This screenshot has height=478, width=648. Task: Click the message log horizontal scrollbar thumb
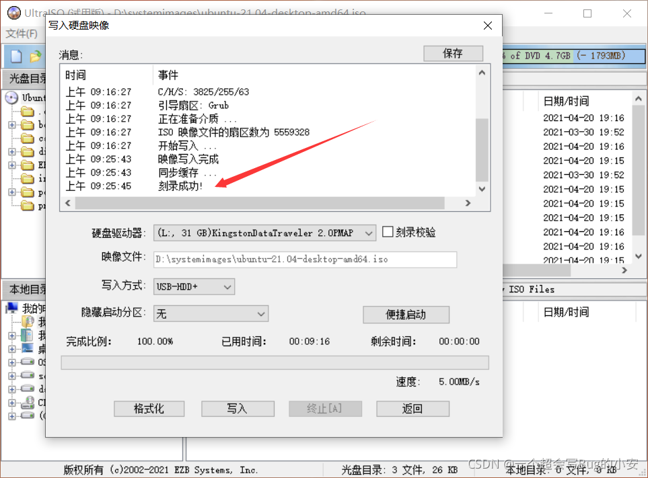(260, 202)
